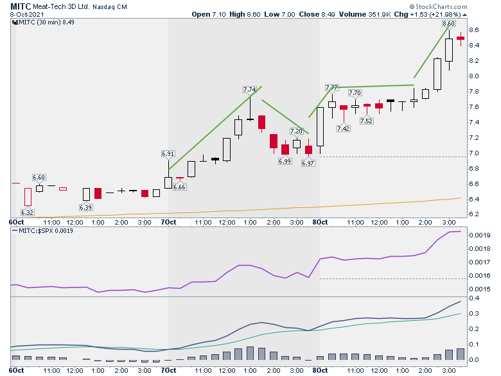Click the 6.4 tick on the price axis

pos(474,199)
